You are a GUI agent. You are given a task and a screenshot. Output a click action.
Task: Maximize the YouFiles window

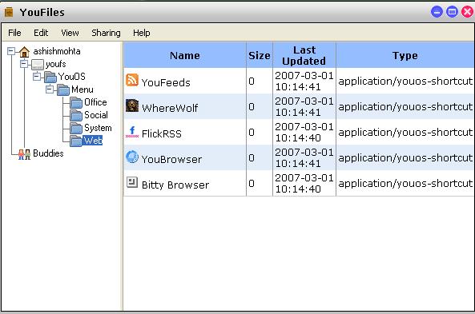pos(452,12)
